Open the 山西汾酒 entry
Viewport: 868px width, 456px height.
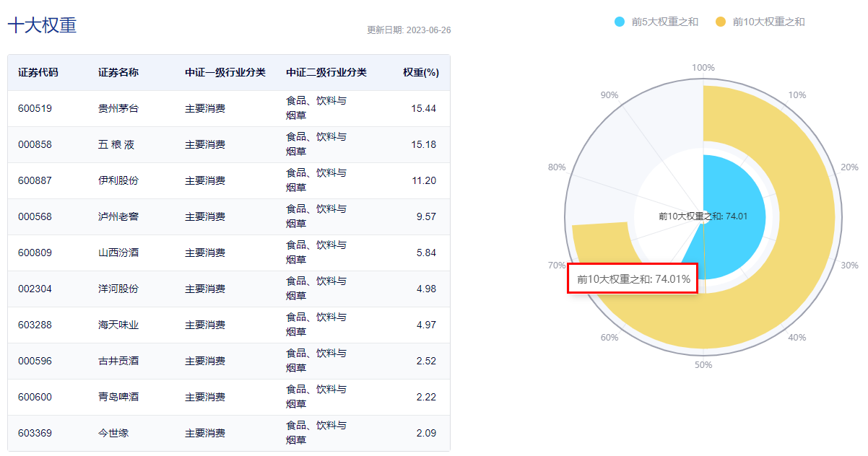(118, 253)
